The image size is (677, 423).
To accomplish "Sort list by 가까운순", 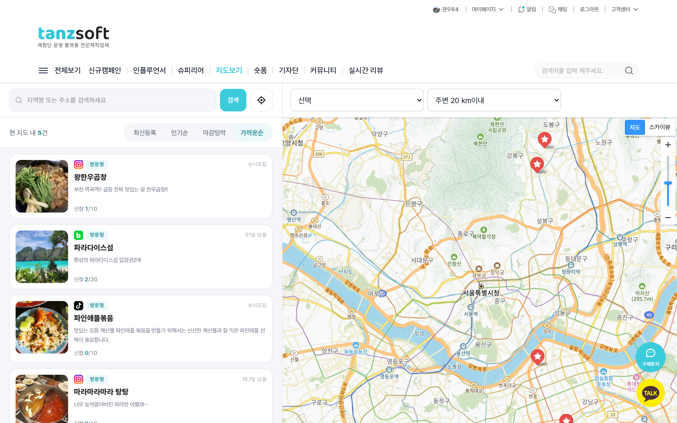I will click(252, 133).
